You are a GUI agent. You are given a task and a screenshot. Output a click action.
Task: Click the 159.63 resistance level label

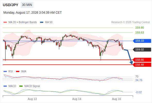click(140, 32)
